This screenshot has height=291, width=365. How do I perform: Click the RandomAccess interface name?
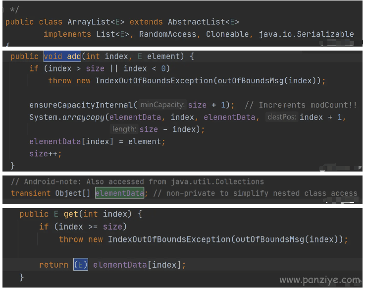tap(167, 34)
